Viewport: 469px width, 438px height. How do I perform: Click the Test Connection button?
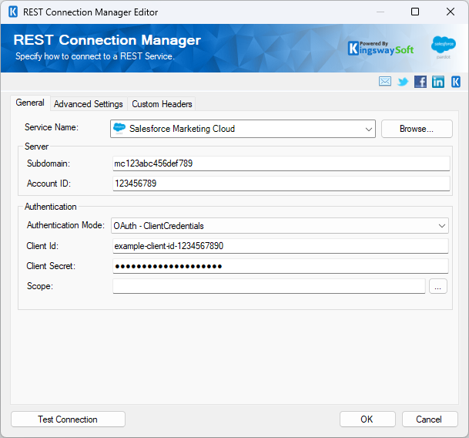point(68,419)
